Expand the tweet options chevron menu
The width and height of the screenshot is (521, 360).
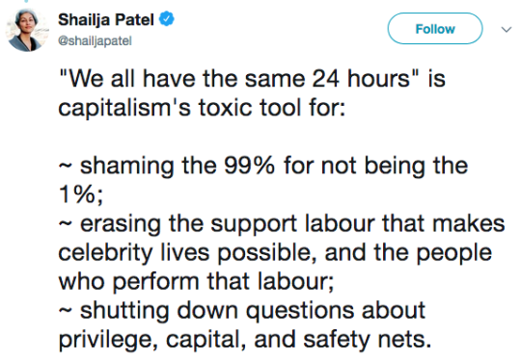coord(507,30)
